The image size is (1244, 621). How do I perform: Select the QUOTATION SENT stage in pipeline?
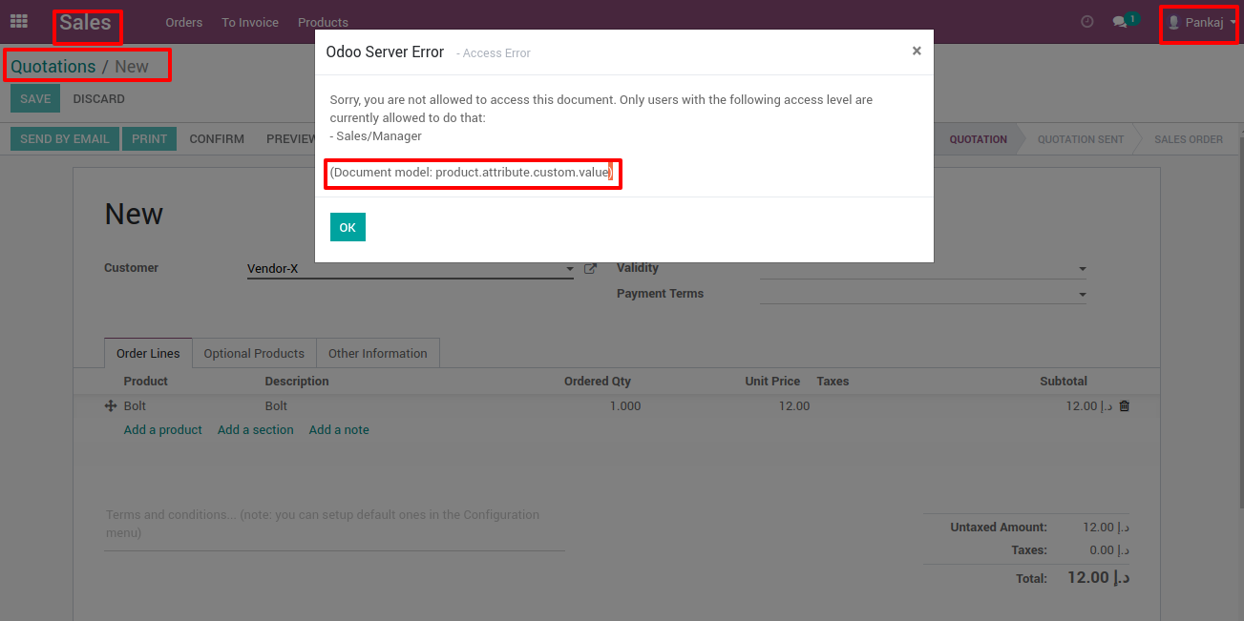click(1080, 139)
